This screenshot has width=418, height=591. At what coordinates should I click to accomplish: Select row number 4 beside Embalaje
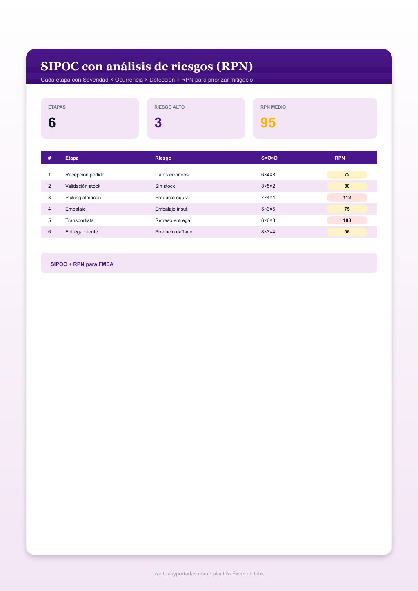pyautogui.click(x=49, y=209)
